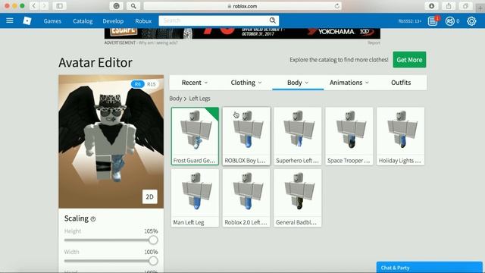
Task: Toggle the Safari sidebar button
Action: (x=59, y=6)
